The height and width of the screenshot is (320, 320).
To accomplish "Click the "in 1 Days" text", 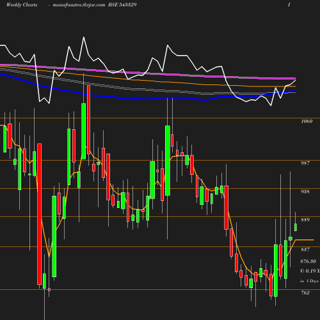I will (309, 281).
